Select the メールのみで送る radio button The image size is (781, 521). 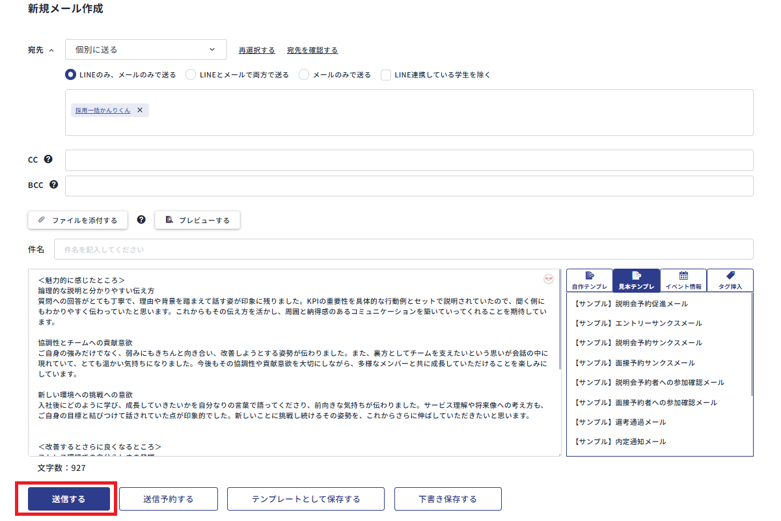click(303, 74)
